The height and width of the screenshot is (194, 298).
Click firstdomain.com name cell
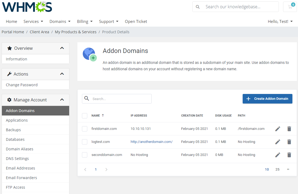tap(104, 129)
